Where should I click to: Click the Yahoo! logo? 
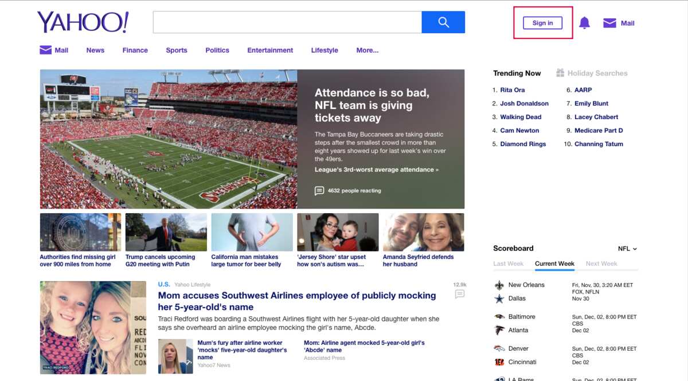pyautogui.click(x=83, y=22)
